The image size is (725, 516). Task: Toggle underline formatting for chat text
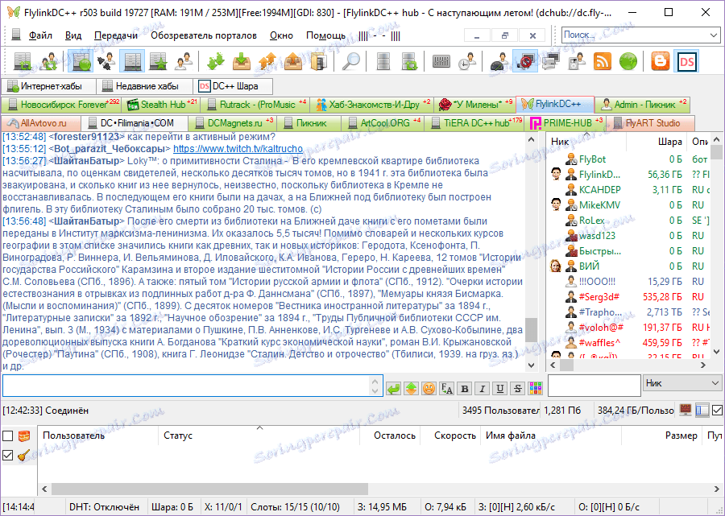coord(499,386)
